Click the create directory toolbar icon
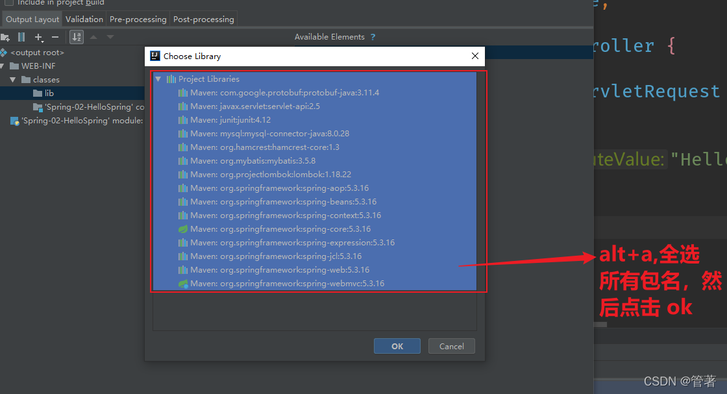Image resolution: width=727 pixels, height=394 pixels. click(x=5, y=37)
